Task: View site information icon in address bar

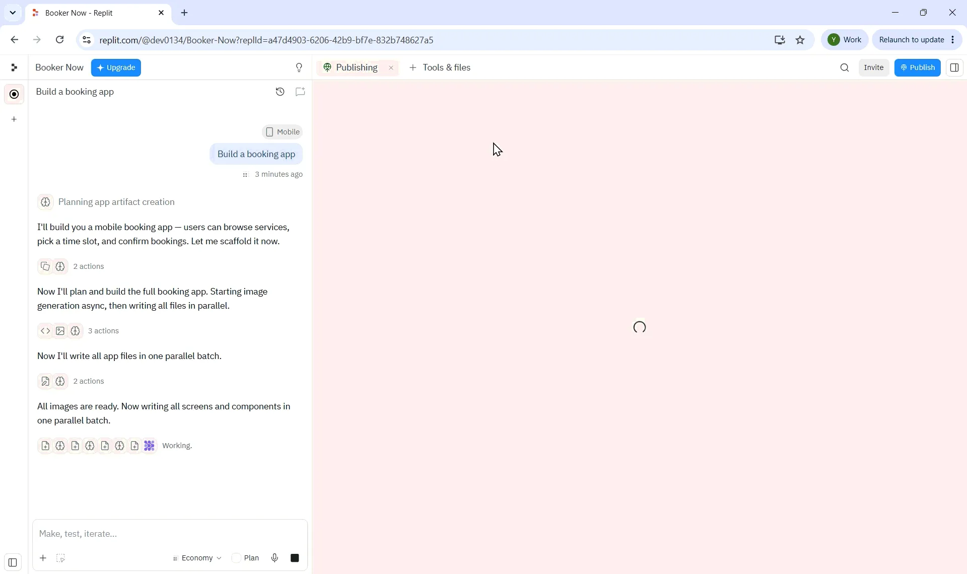Action: click(87, 40)
